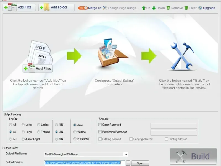
Task: Click the Output Folder path field
Action: 85,163
